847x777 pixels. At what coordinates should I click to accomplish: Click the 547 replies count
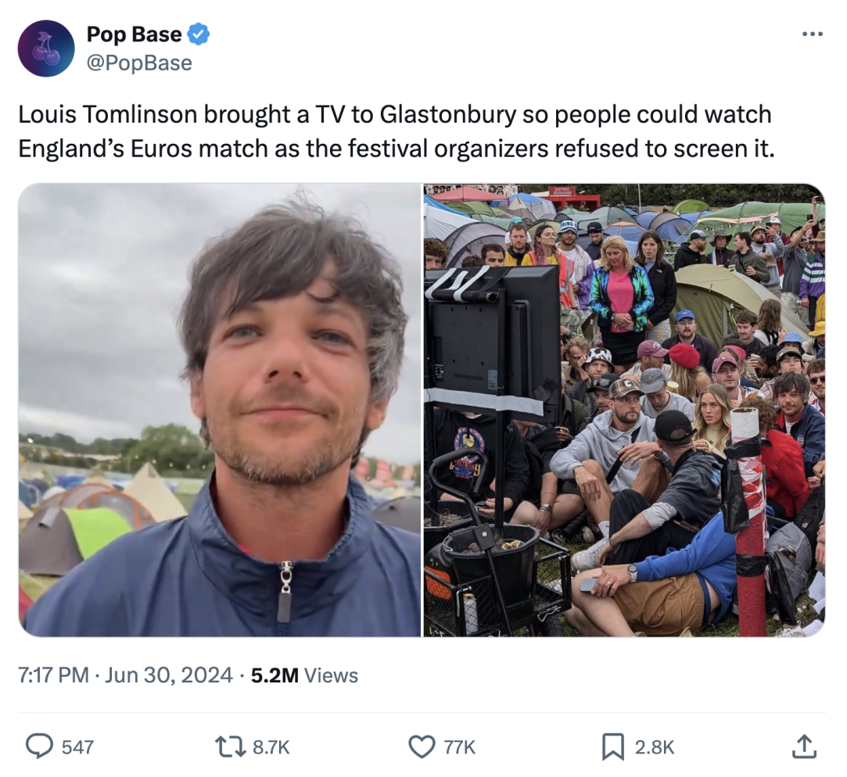click(x=77, y=747)
